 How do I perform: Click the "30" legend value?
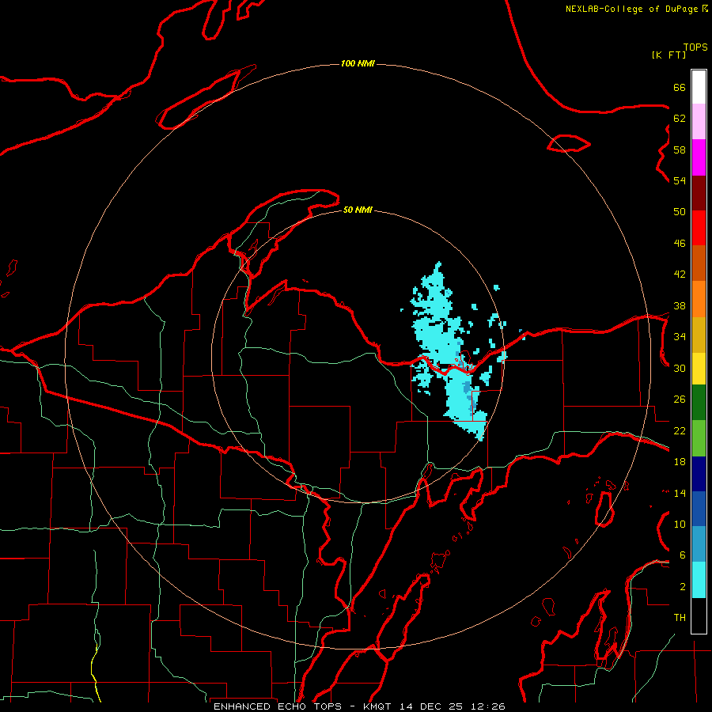(680, 368)
